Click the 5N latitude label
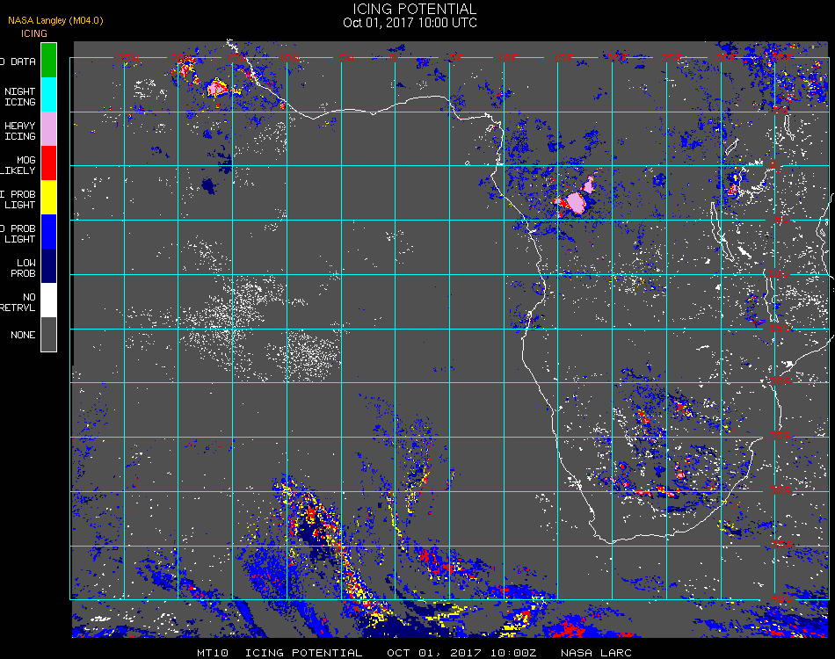 (x=780, y=111)
